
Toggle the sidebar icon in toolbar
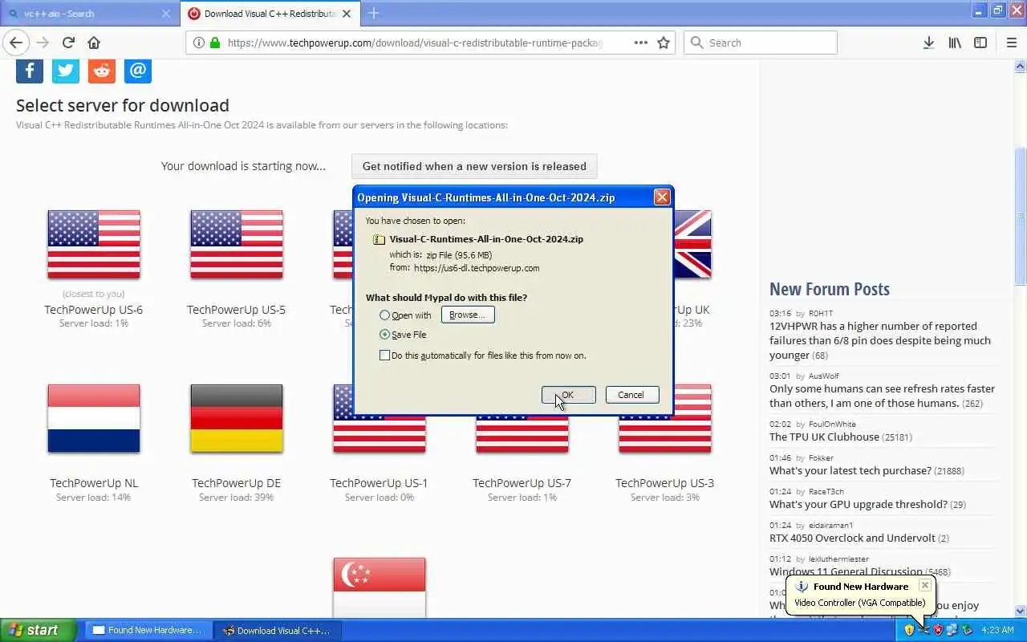pos(980,43)
